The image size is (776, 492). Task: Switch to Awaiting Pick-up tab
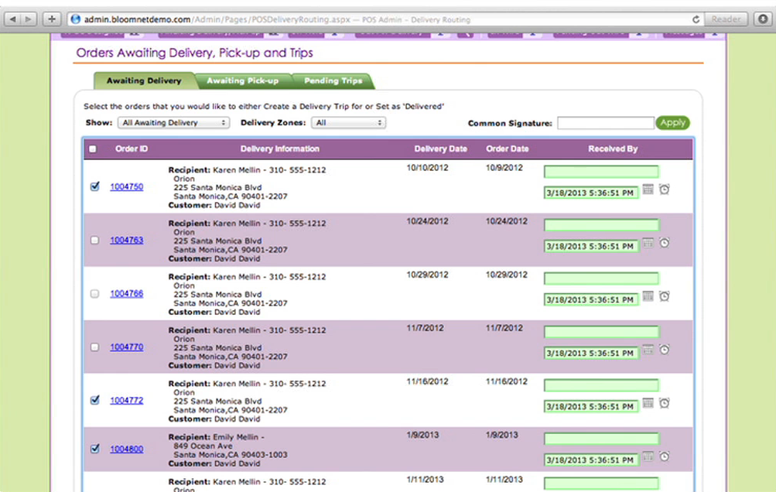coord(242,80)
